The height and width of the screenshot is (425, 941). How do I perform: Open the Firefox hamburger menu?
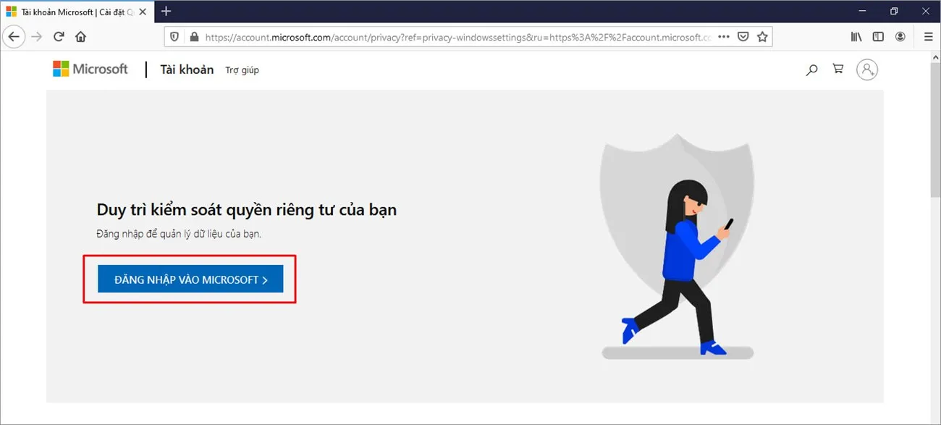tap(928, 36)
